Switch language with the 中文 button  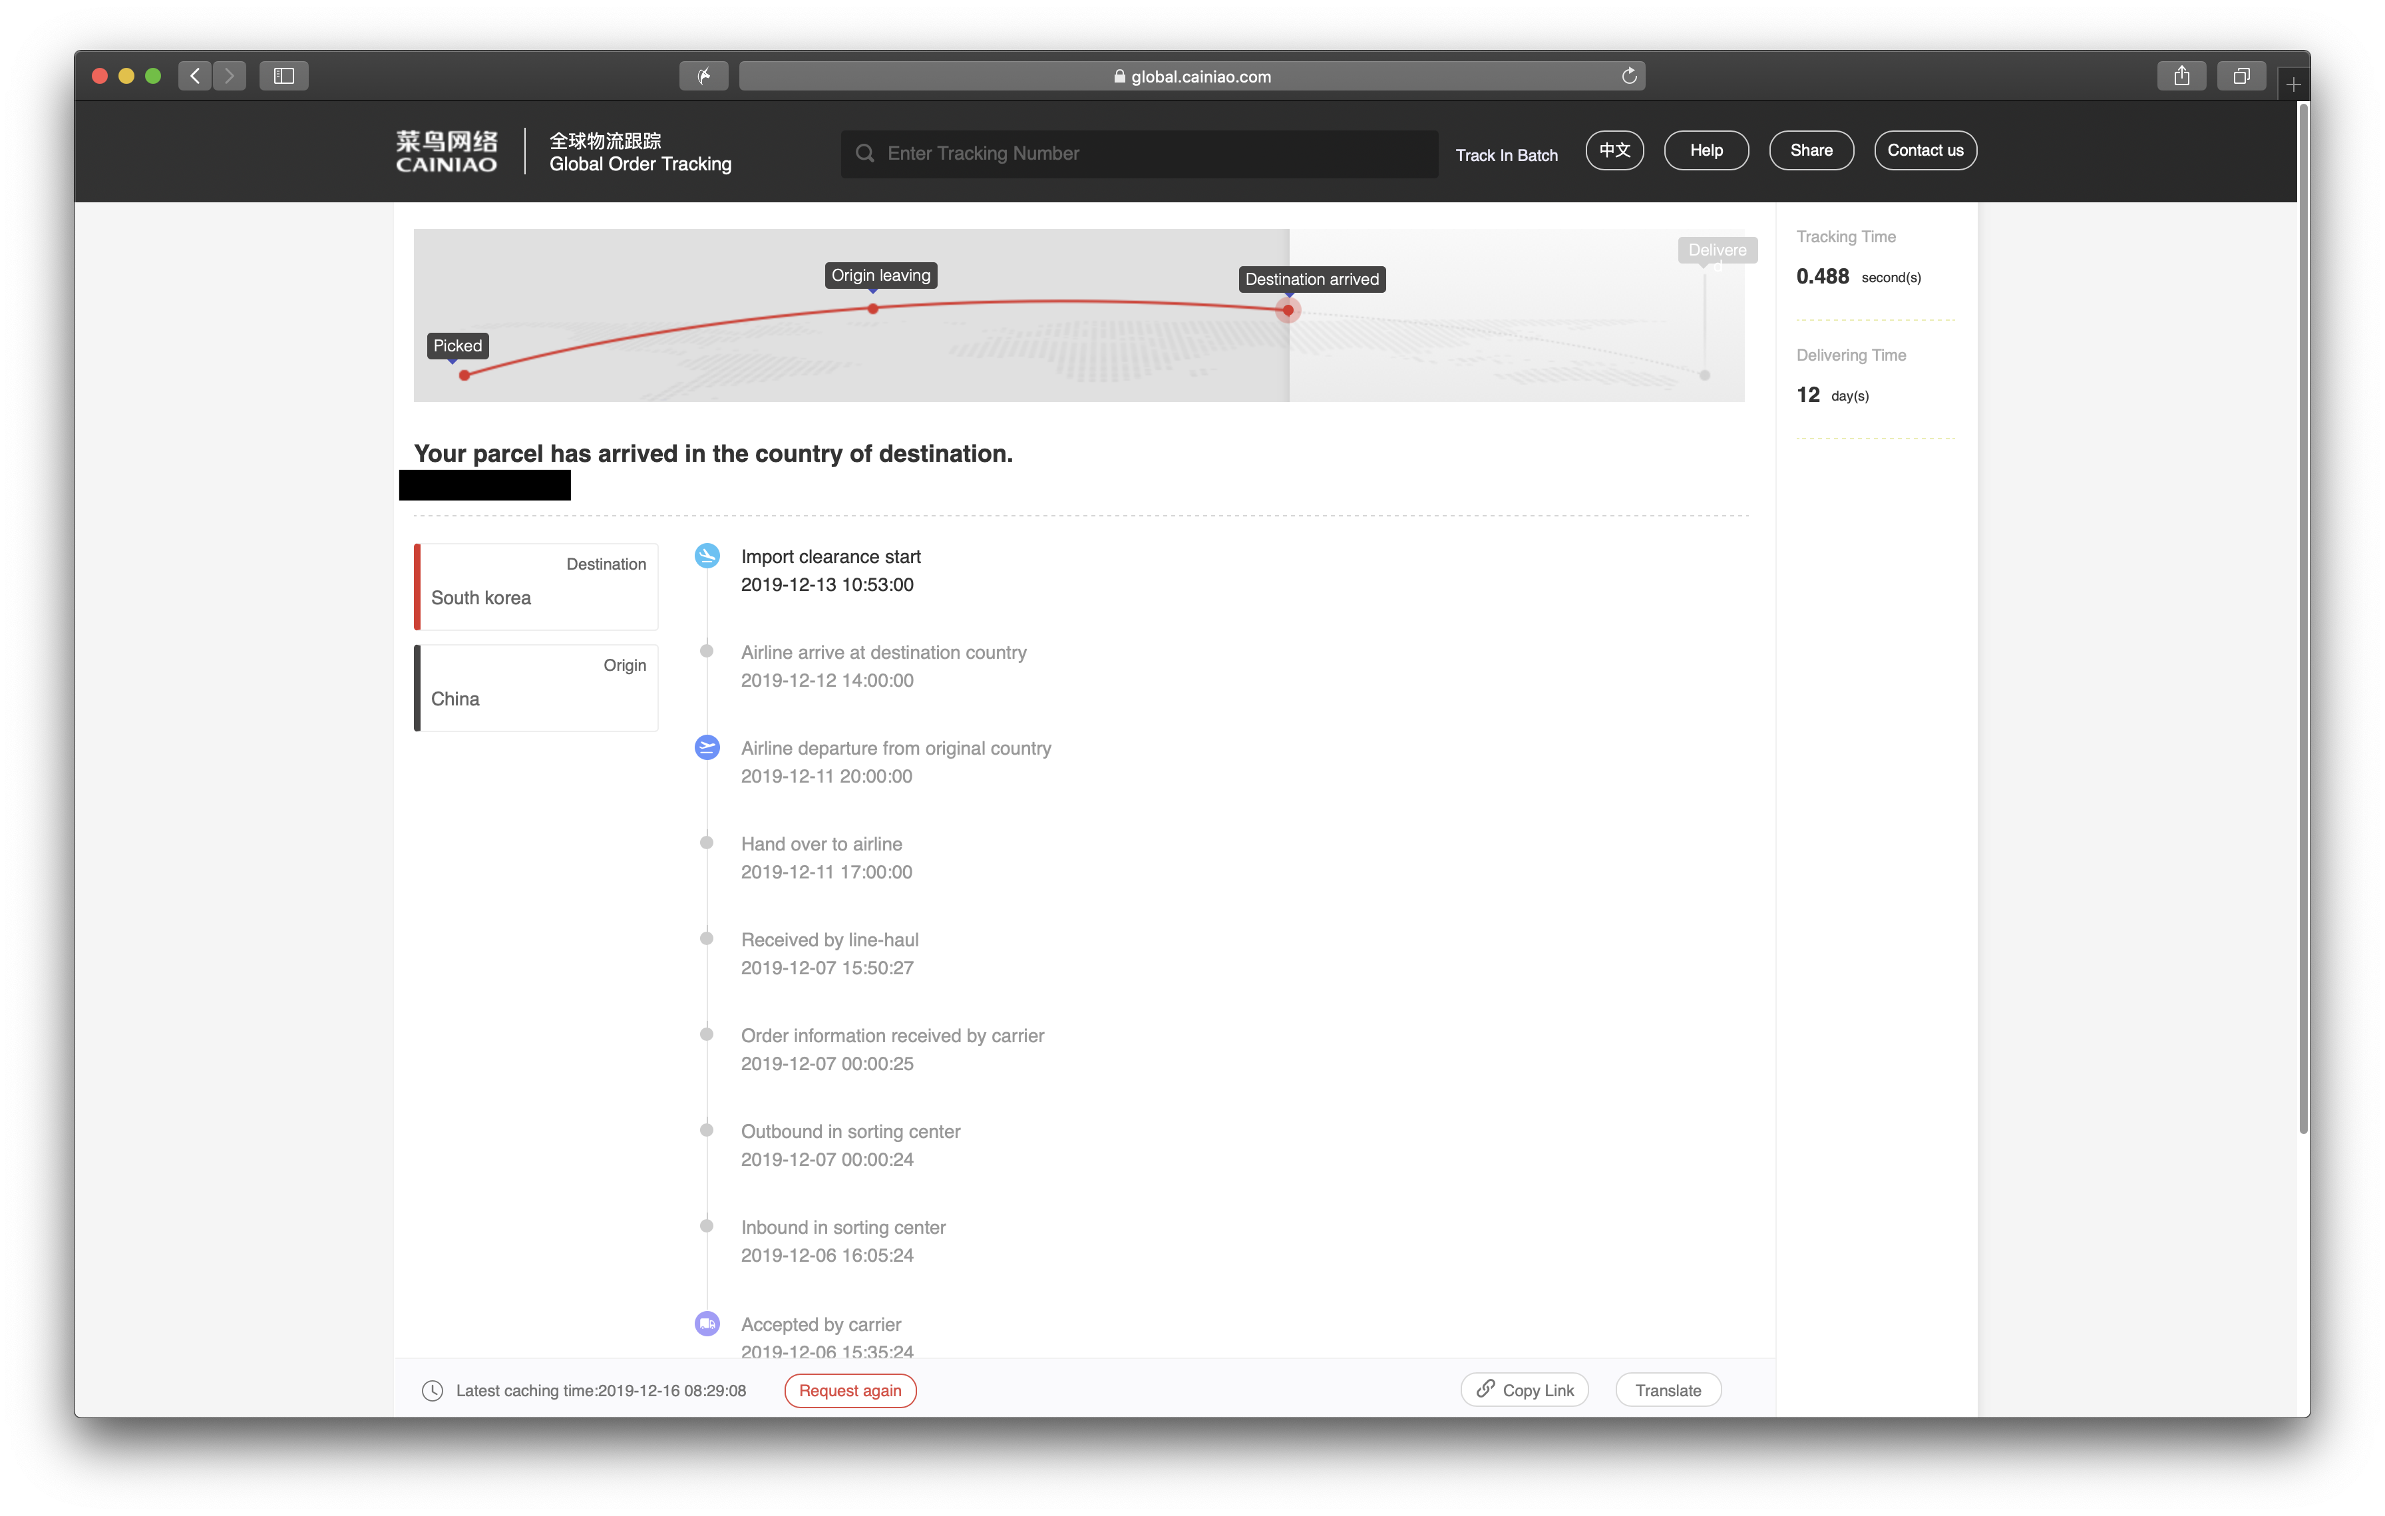(1614, 150)
